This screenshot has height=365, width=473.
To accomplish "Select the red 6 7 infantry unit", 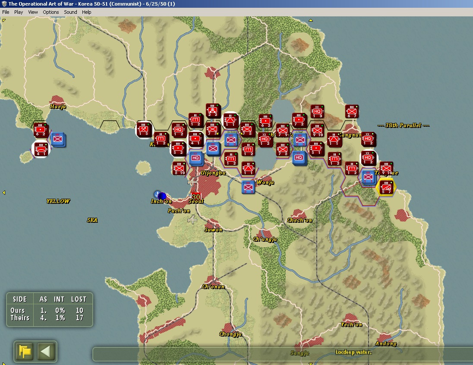I will pyautogui.click(x=352, y=112).
